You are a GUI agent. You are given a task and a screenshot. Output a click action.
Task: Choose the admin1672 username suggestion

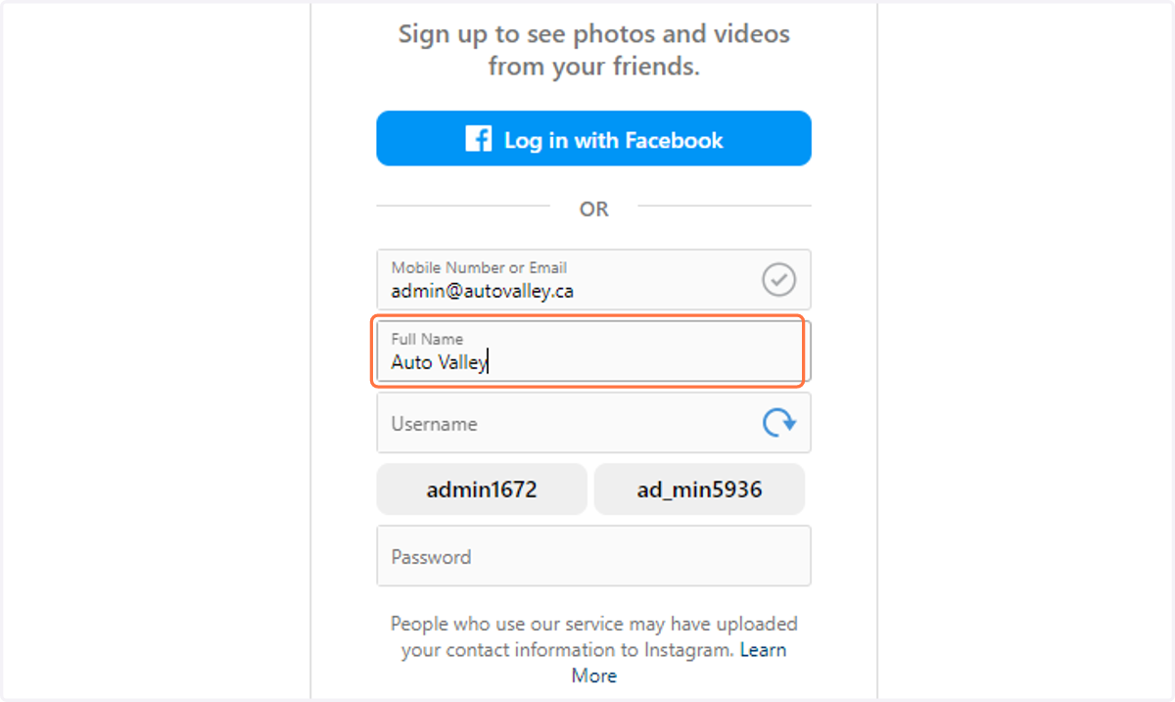pos(482,490)
